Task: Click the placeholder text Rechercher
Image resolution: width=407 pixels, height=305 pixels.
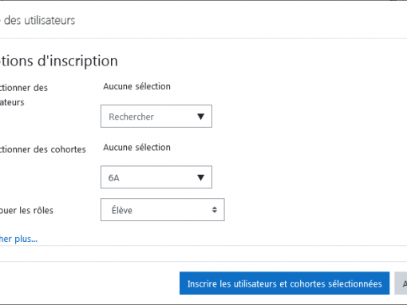Action: tap(131, 117)
